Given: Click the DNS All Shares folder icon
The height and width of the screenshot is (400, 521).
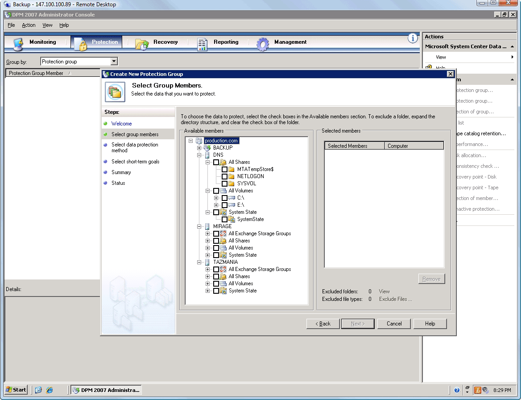Looking at the screenshot, I should coord(223,162).
